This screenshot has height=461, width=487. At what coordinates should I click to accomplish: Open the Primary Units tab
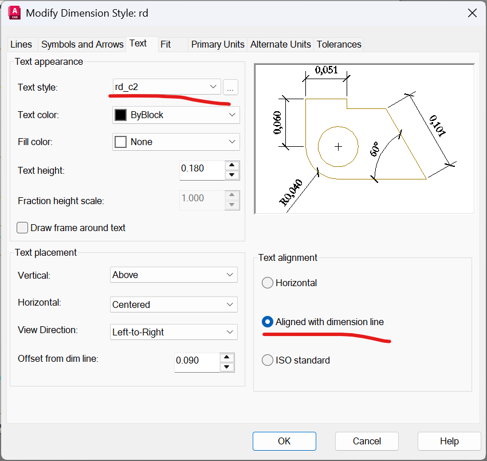218,44
